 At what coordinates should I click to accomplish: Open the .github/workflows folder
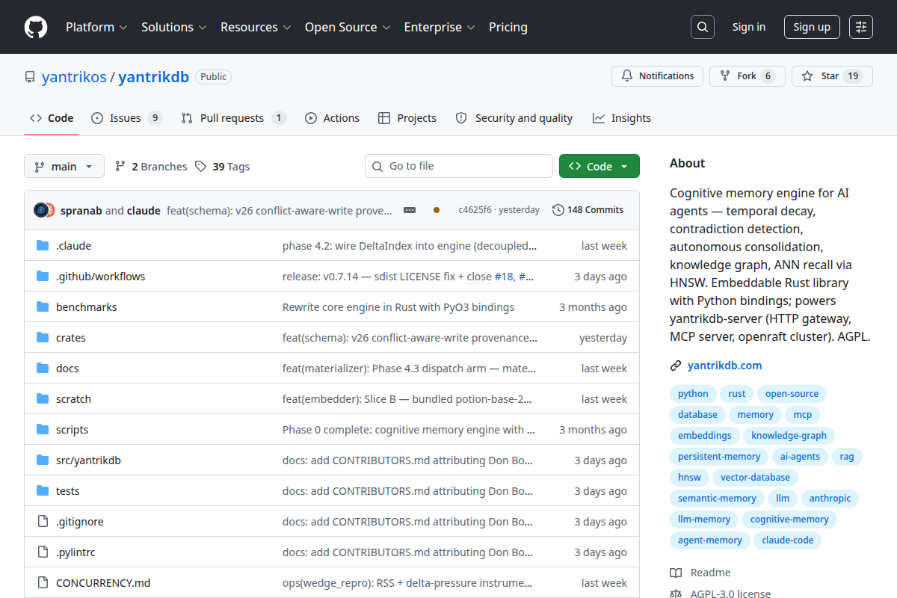coord(101,277)
